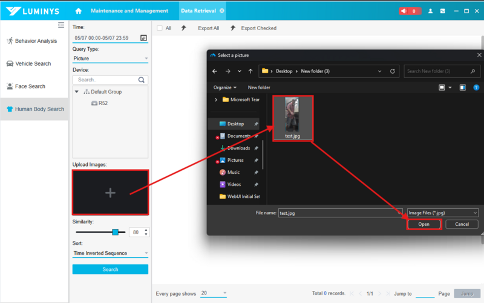Click Export All

tap(208, 28)
